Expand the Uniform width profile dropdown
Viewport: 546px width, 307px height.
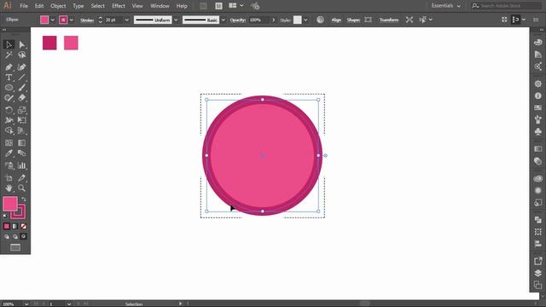pyautogui.click(x=176, y=20)
